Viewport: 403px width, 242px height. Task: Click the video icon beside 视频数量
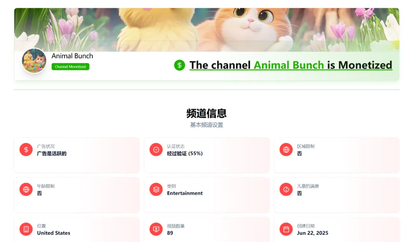156,229
